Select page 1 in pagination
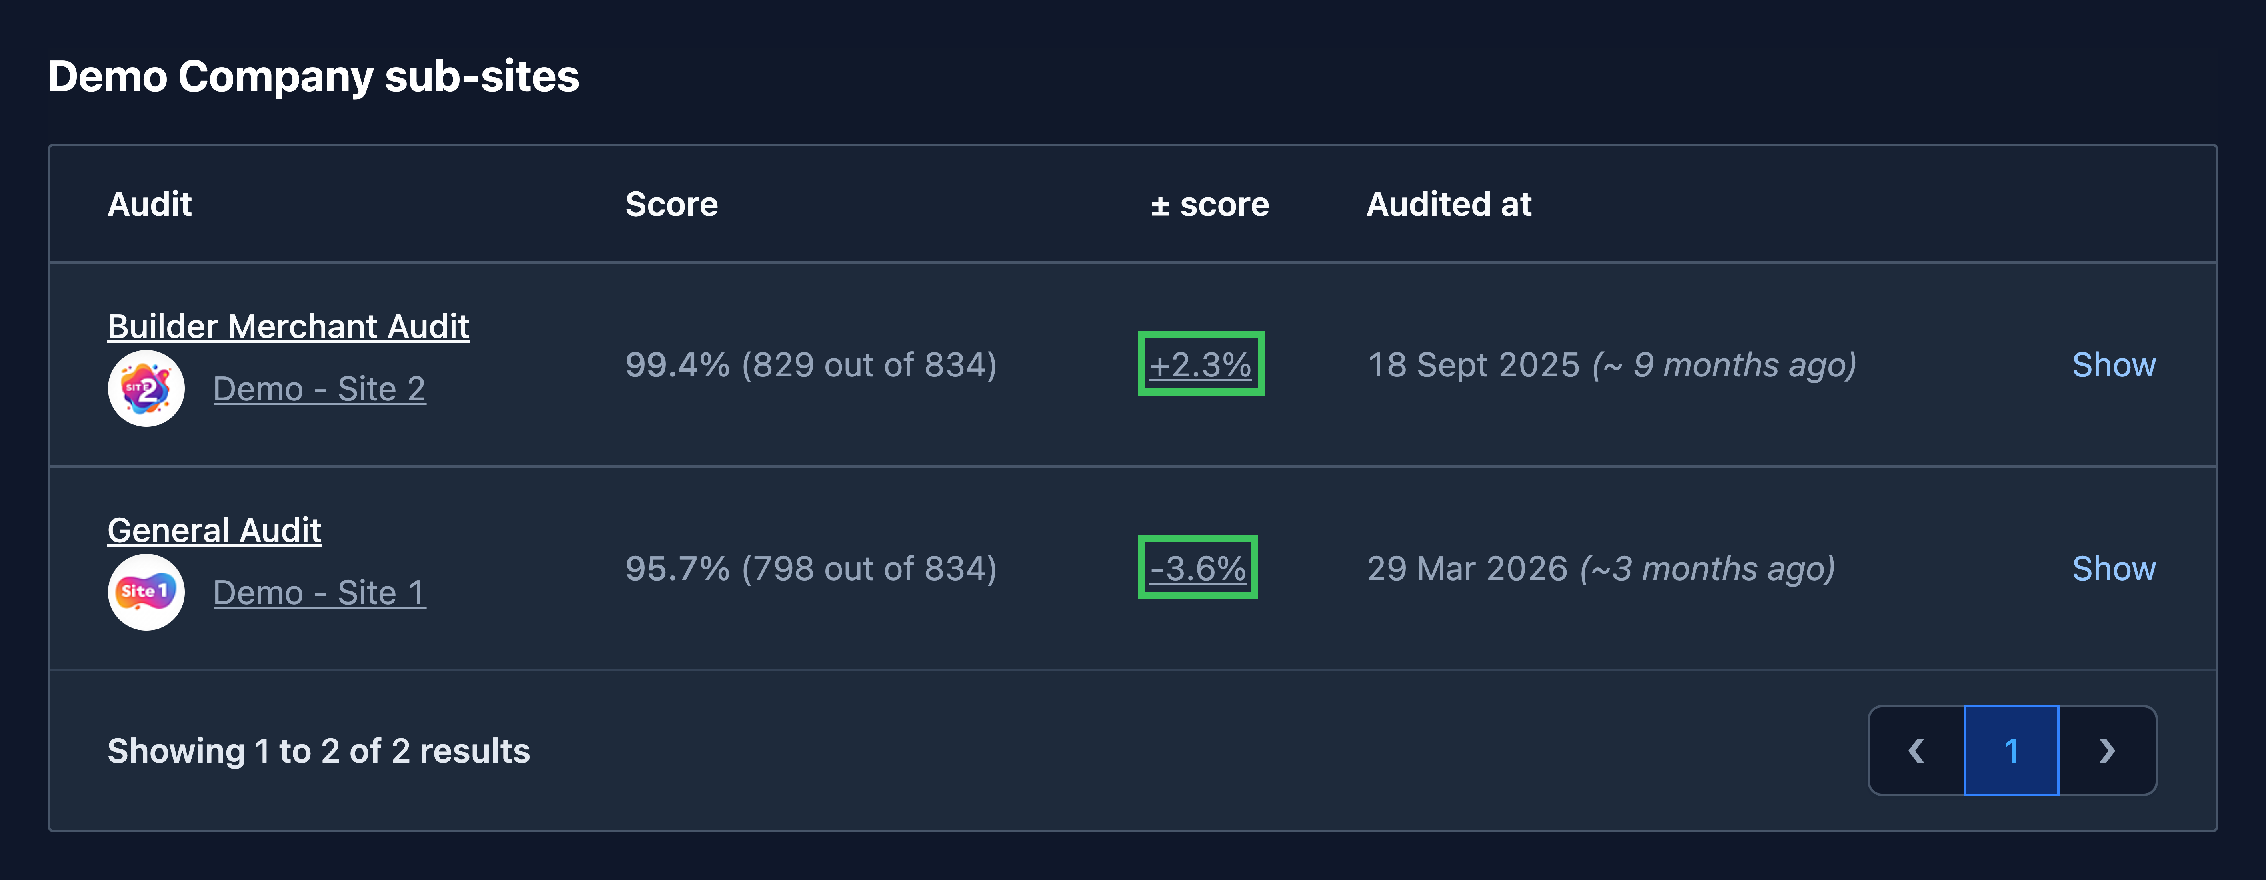Viewport: 2266px width, 880px height. [x=2012, y=751]
